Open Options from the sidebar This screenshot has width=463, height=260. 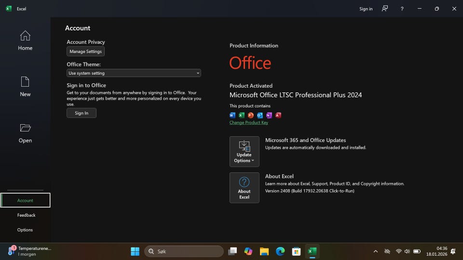tap(25, 230)
